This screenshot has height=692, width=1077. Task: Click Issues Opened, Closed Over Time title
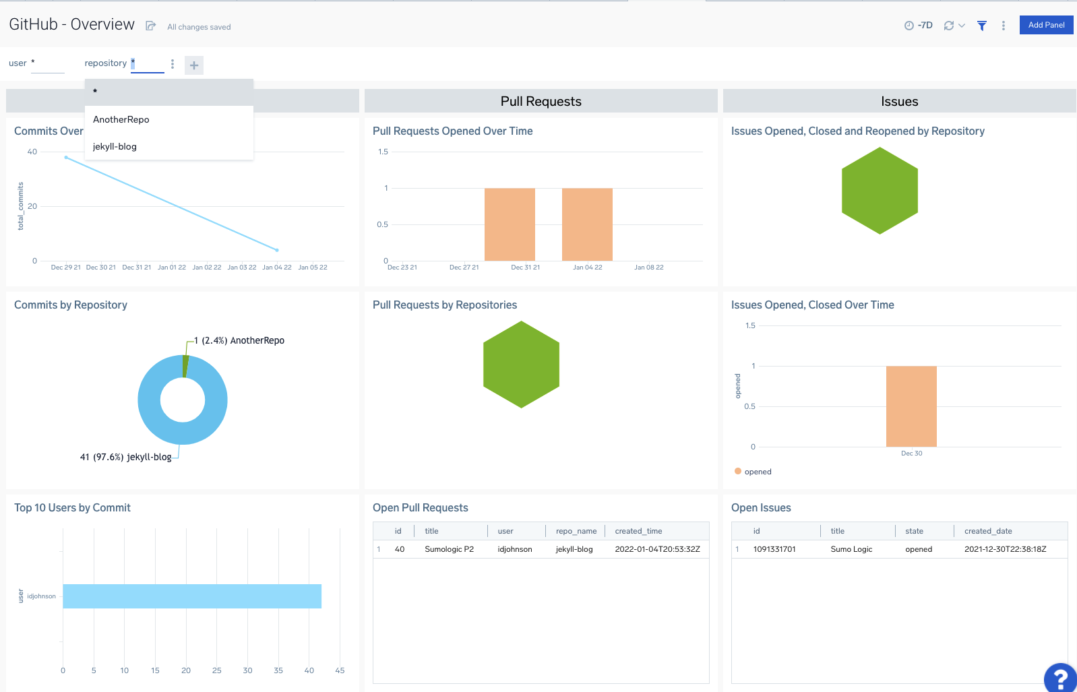click(x=813, y=305)
